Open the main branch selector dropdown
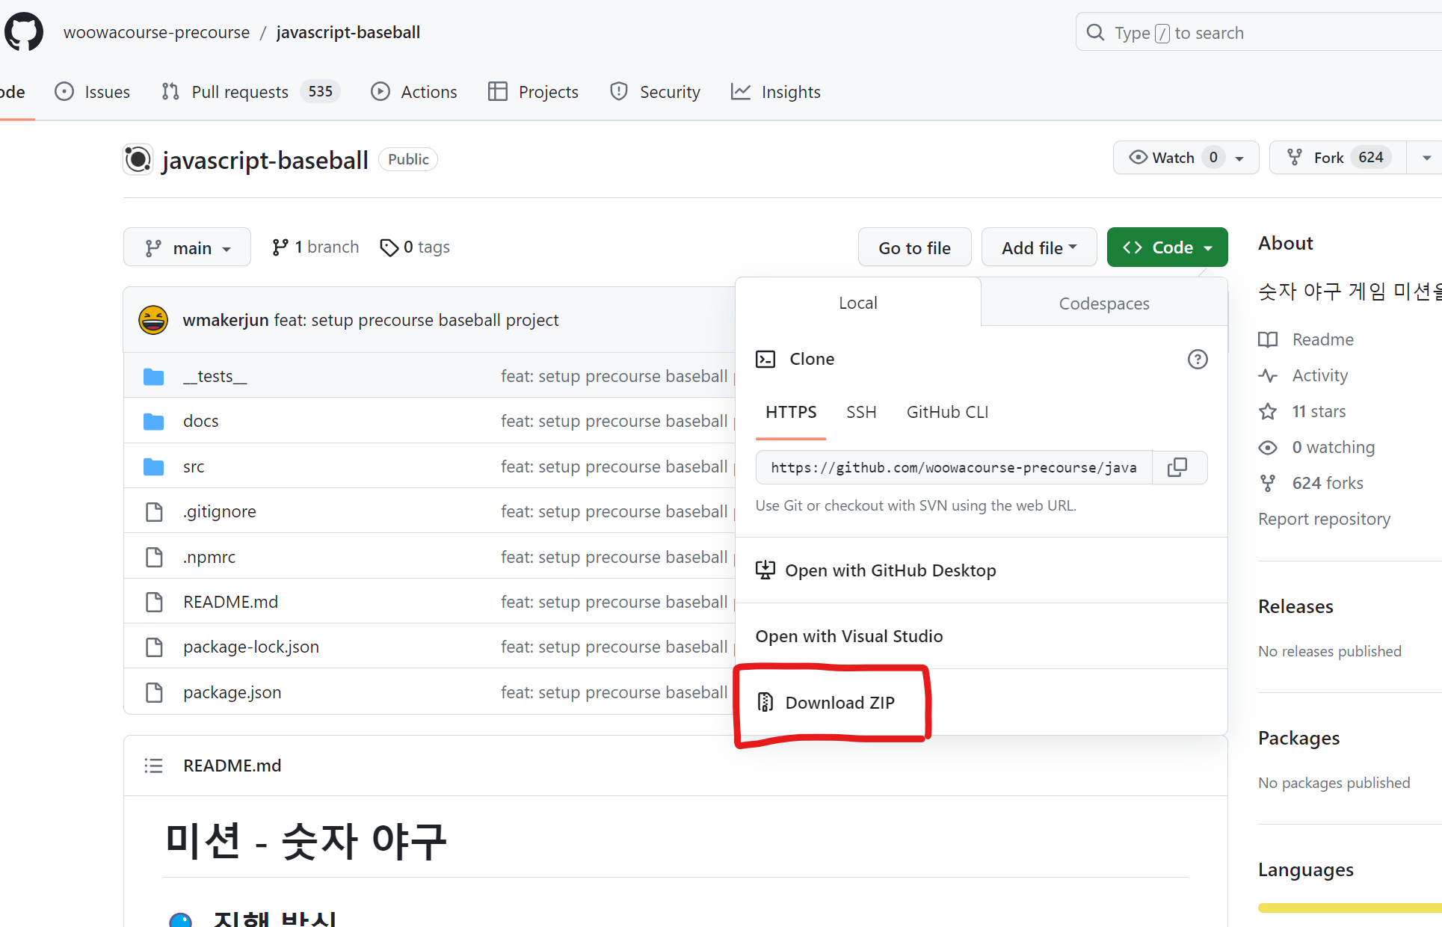This screenshot has height=927, width=1442. pos(187,247)
